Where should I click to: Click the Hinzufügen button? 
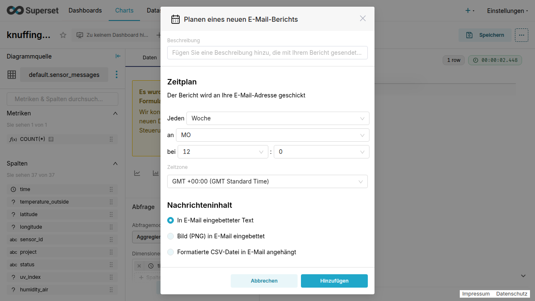coord(334,281)
